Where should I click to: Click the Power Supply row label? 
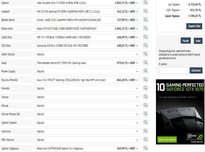point(9,71)
